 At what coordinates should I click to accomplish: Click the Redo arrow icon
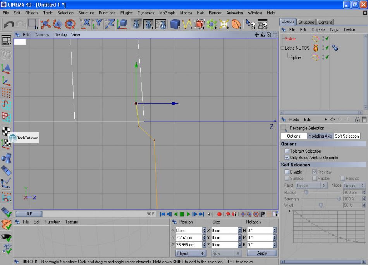pos(21,24)
